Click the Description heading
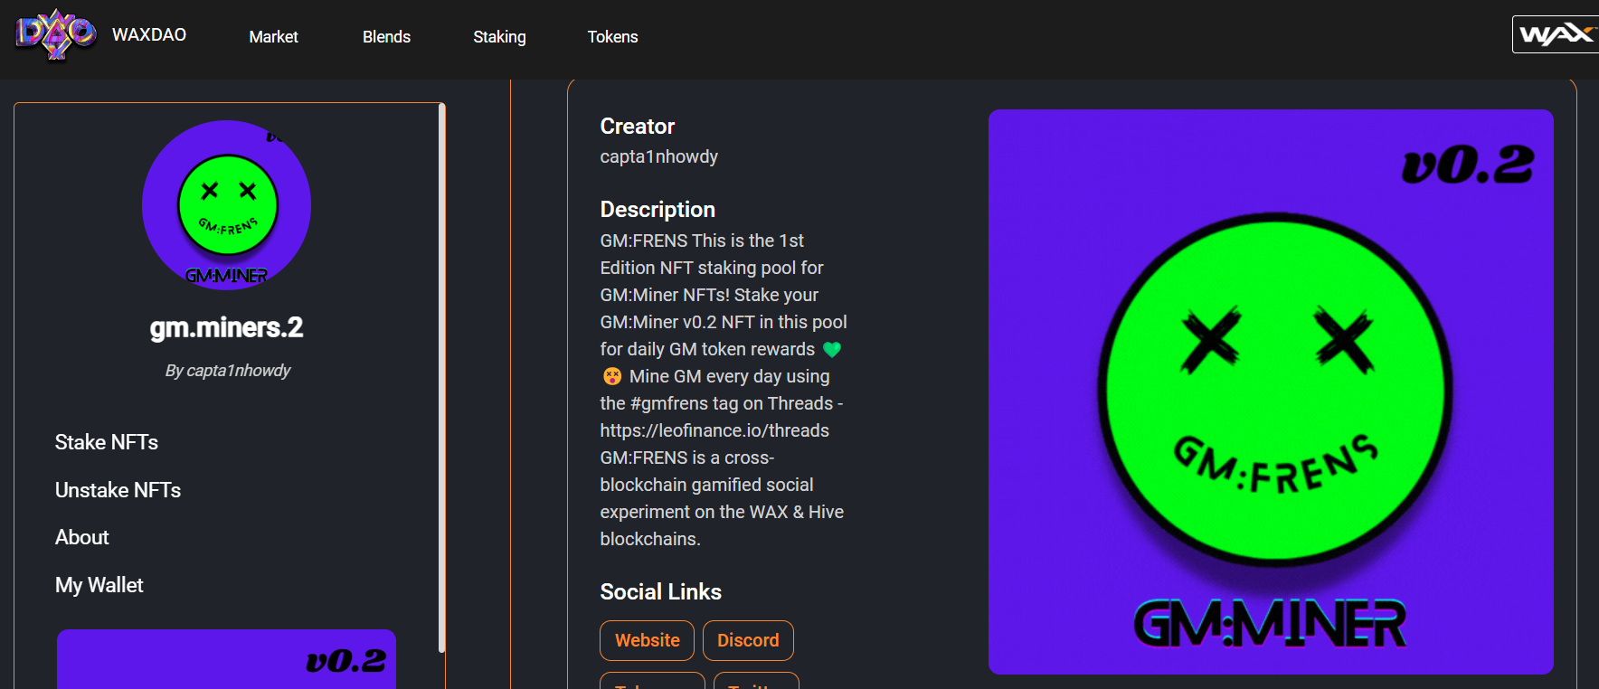This screenshot has height=689, width=1599. click(x=658, y=210)
